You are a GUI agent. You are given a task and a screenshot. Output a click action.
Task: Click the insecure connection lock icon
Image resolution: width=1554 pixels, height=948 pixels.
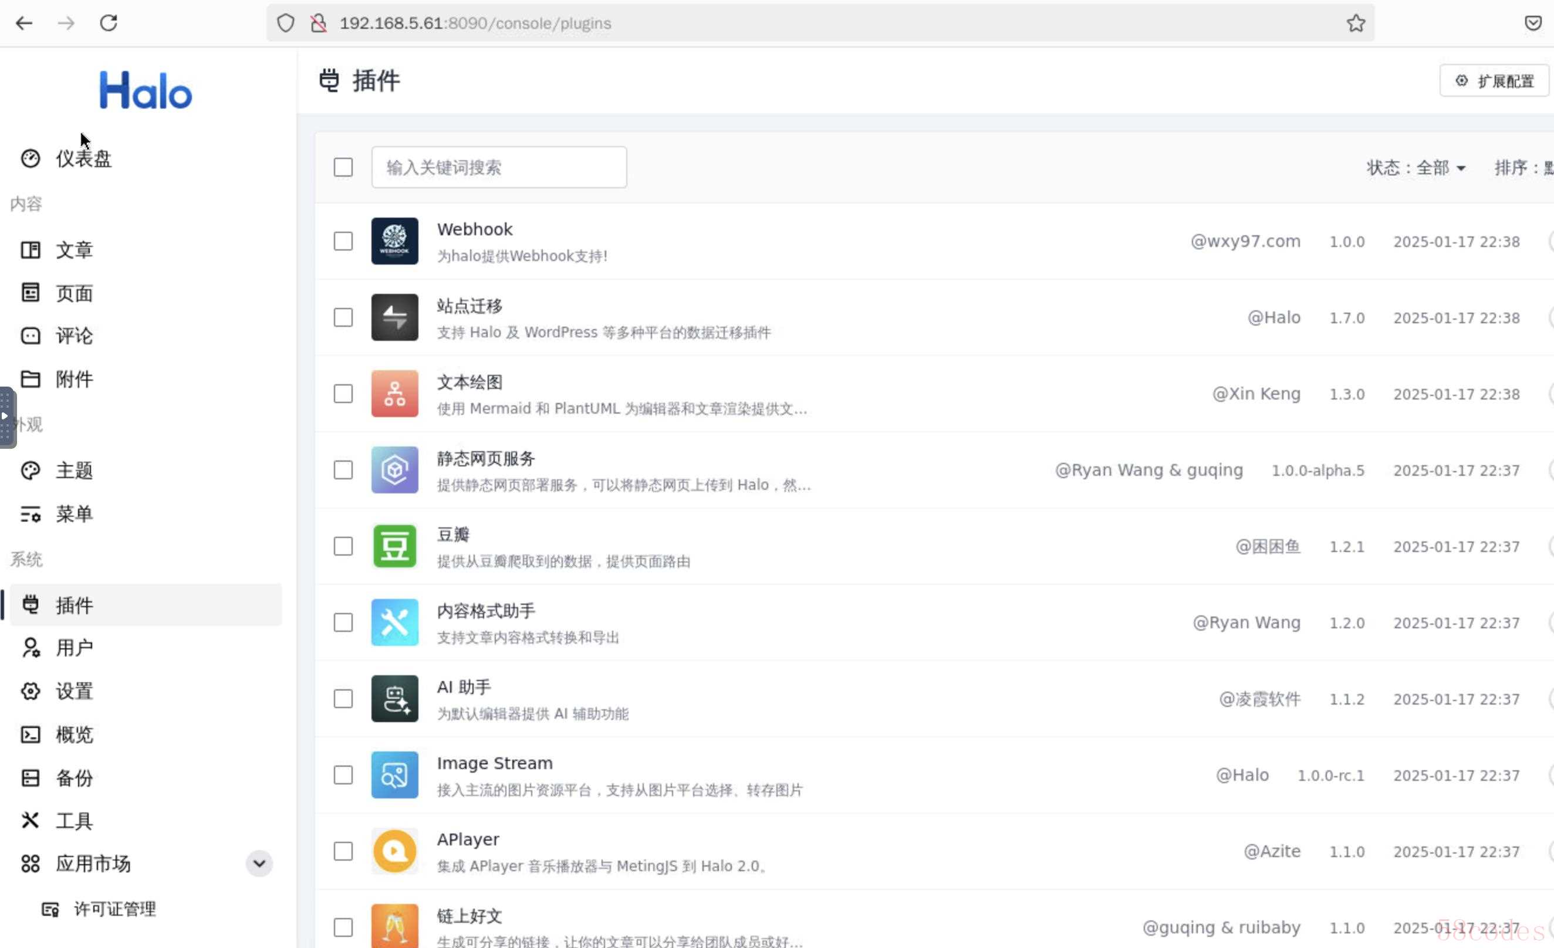(319, 23)
